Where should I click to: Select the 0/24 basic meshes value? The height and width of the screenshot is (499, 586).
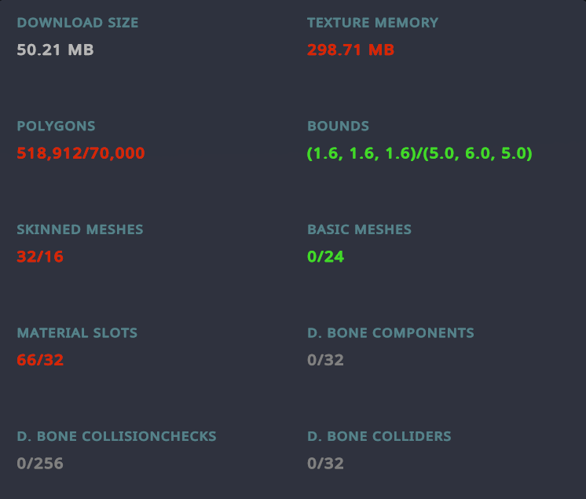tap(325, 257)
